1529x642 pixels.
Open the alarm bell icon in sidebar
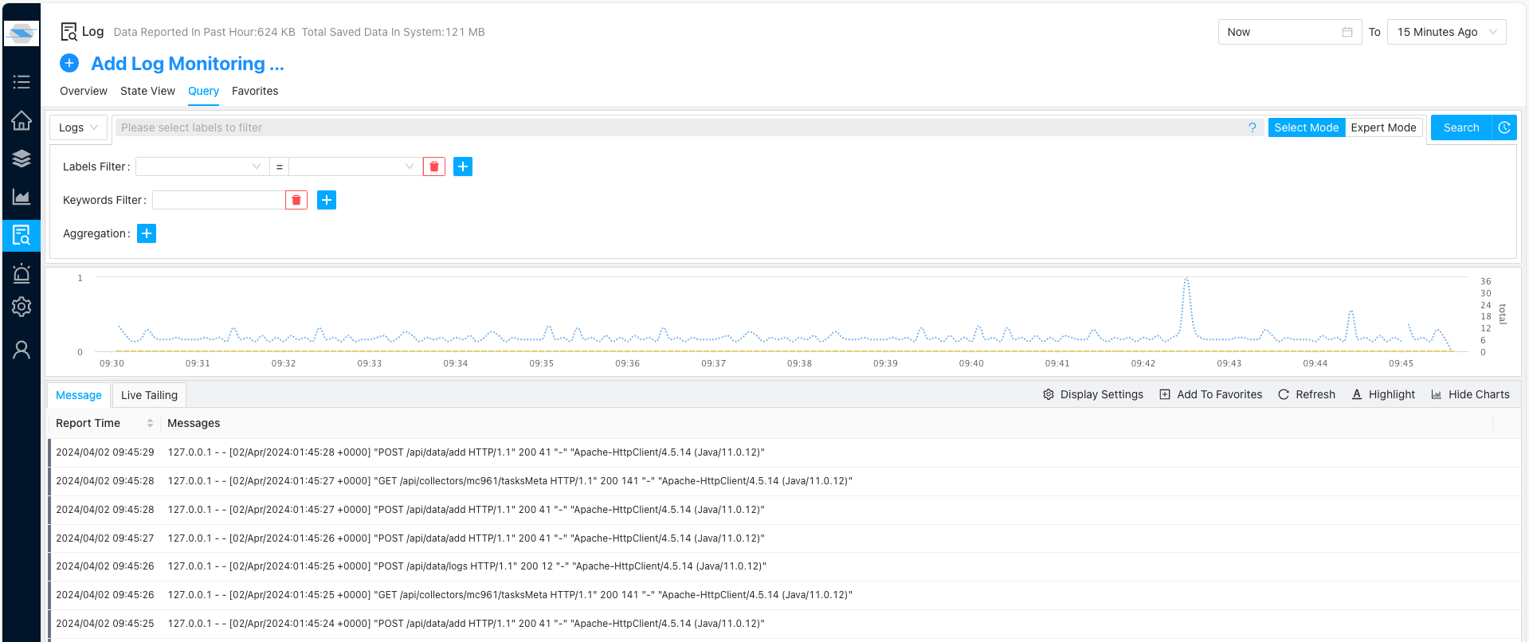22,273
